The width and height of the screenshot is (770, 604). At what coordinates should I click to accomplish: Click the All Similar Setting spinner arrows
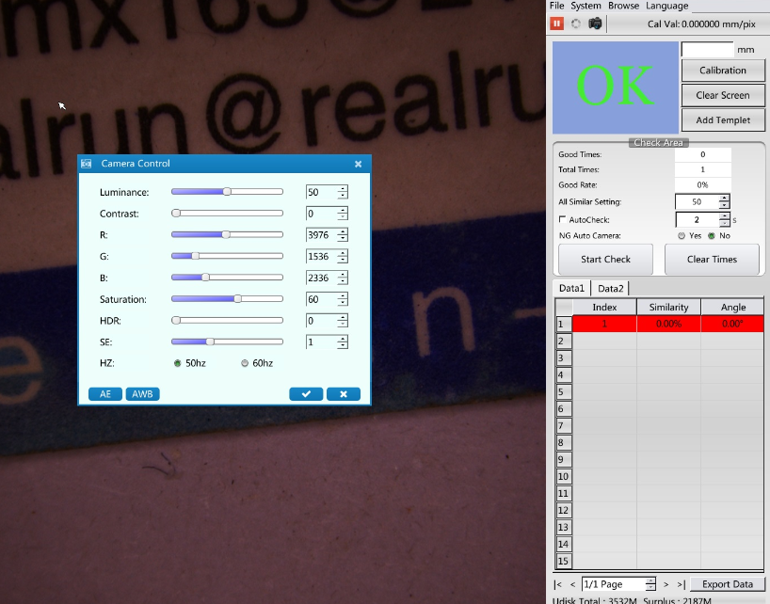point(724,201)
